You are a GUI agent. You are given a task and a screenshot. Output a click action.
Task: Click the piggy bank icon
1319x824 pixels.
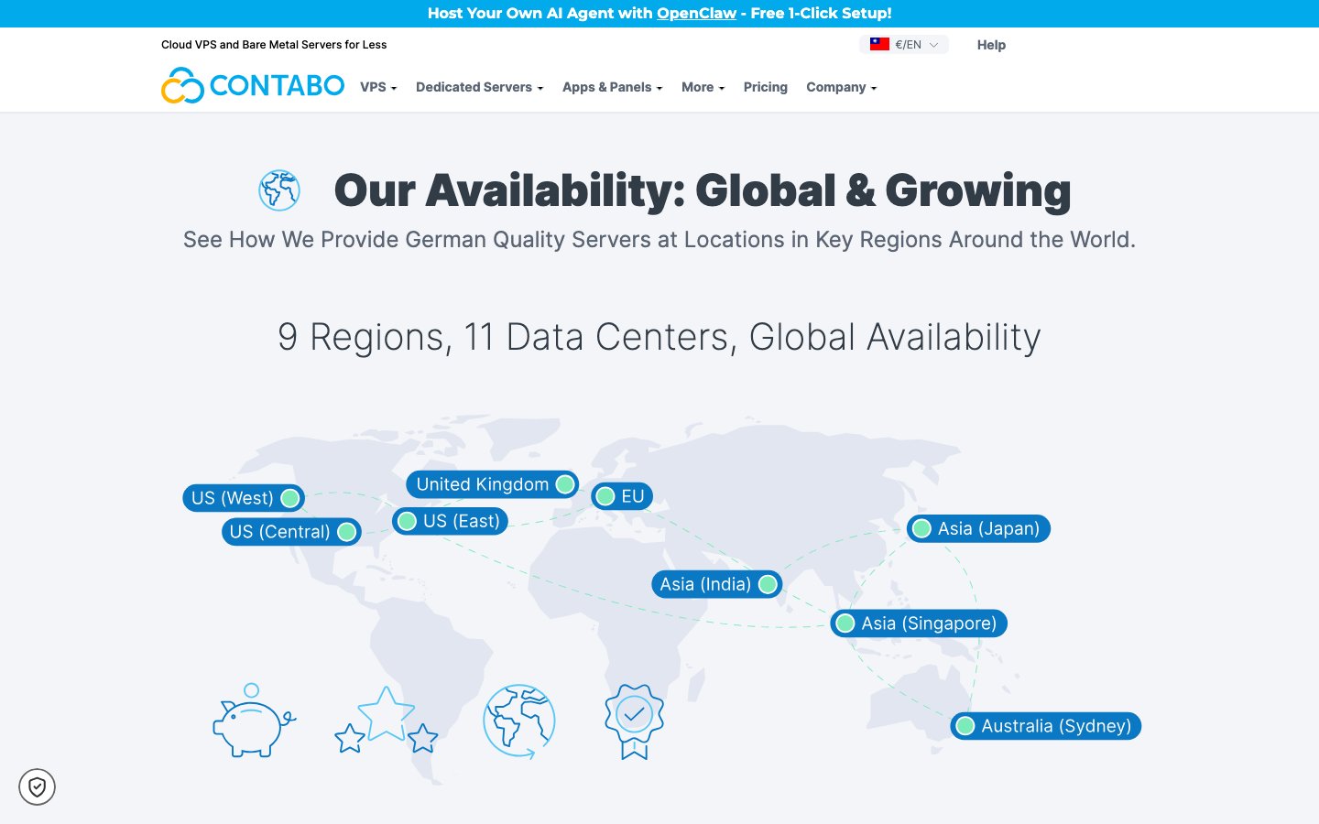254,721
